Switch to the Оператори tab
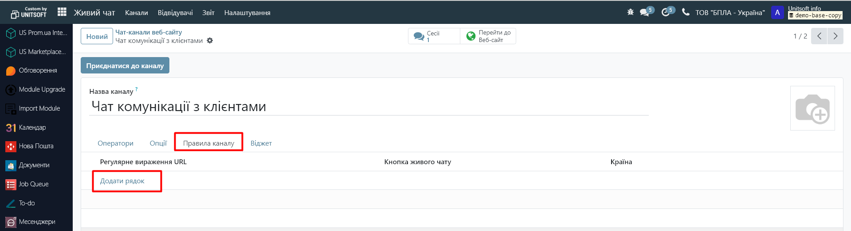The image size is (851, 231). click(115, 143)
